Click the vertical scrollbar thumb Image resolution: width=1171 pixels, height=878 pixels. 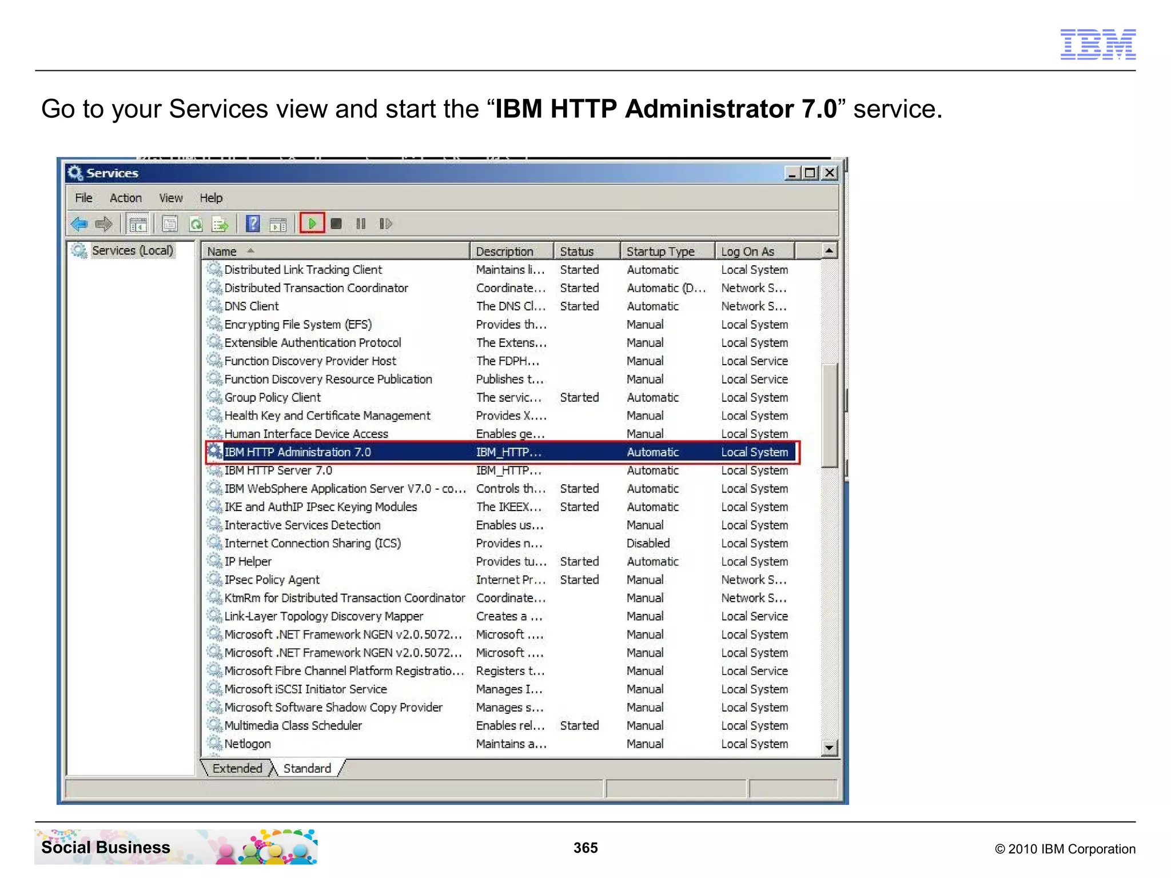pos(829,415)
